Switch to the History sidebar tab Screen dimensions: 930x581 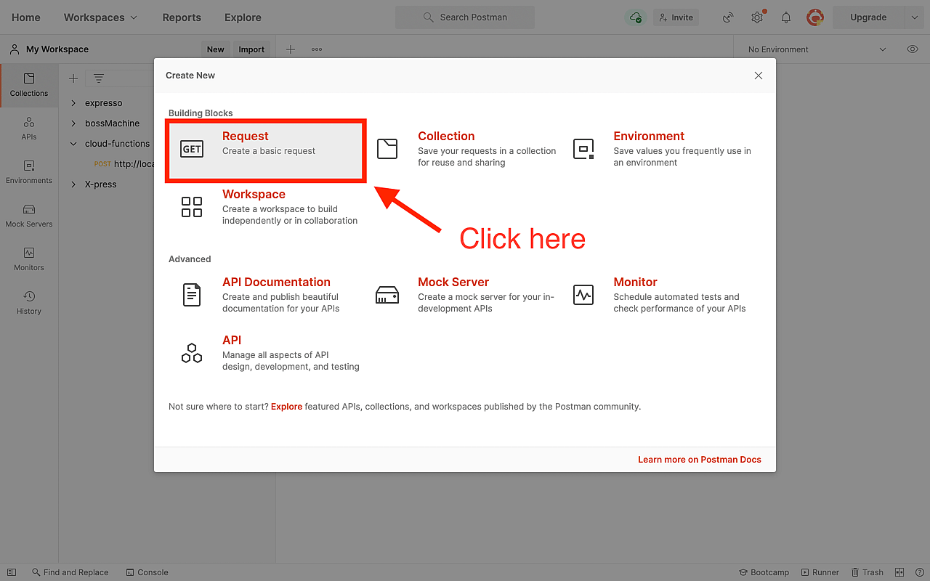[x=29, y=302]
